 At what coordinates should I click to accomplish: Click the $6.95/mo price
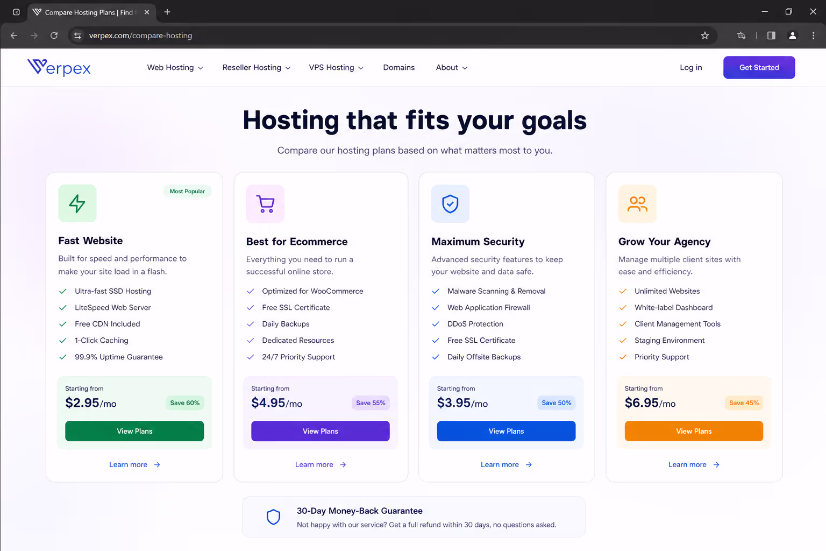pos(650,403)
